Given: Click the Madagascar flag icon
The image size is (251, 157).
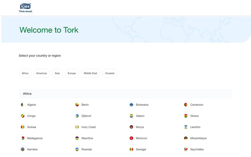Looking at the screenshot, I should [x=23, y=138].
